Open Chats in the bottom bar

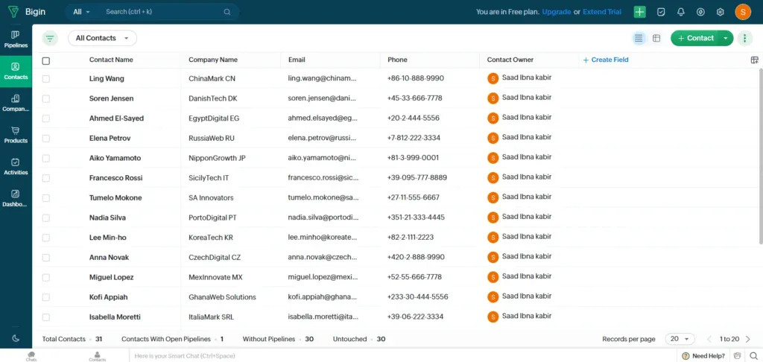tap(31, 356)
